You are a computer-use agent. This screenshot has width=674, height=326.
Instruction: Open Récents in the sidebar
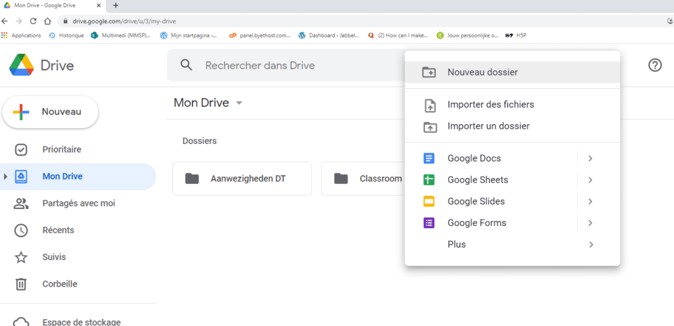coord(78,230)
